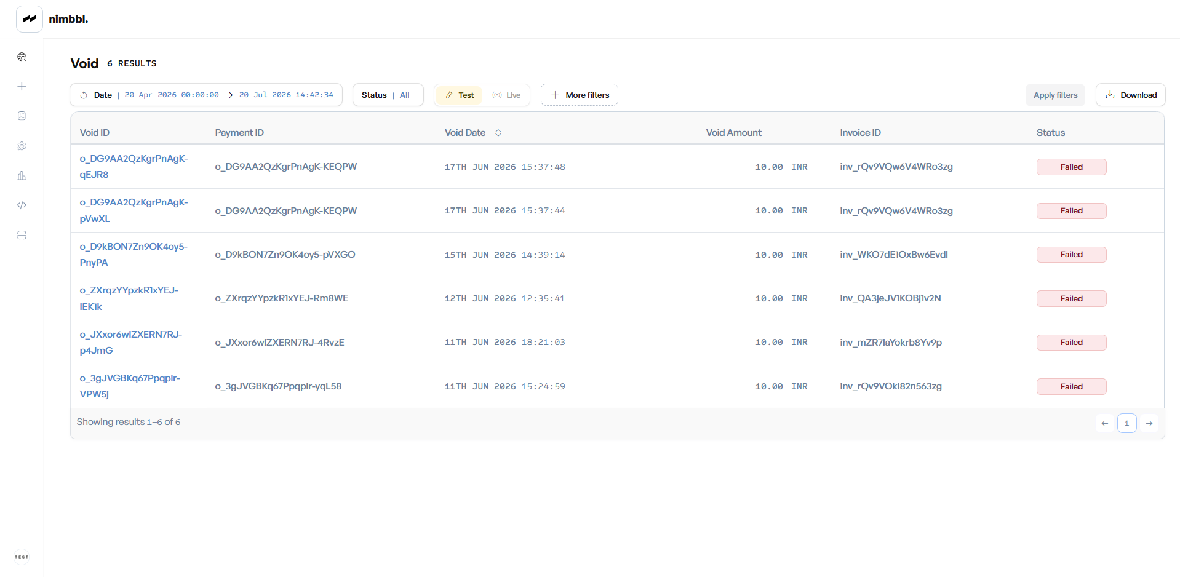1180x577 pixels.
Task: Open void o_JXxor6wIZXERN7RJ-p4JmG link
Action: click(131, 343)
